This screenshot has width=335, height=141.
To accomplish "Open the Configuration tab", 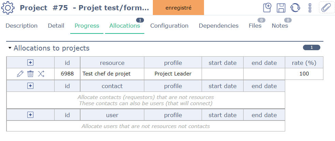I will tap(169, 26).
